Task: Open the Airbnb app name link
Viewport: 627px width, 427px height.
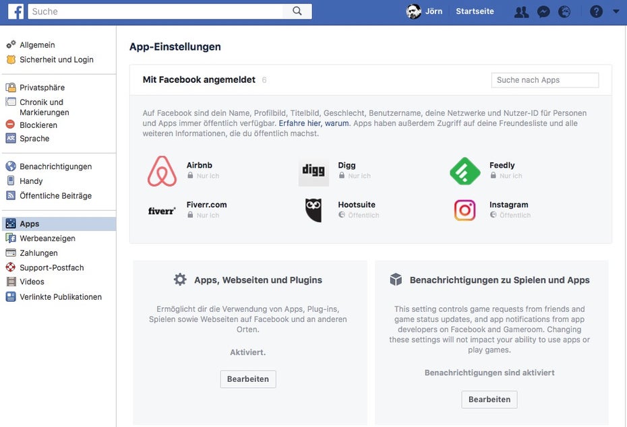Action: point(199,165)
